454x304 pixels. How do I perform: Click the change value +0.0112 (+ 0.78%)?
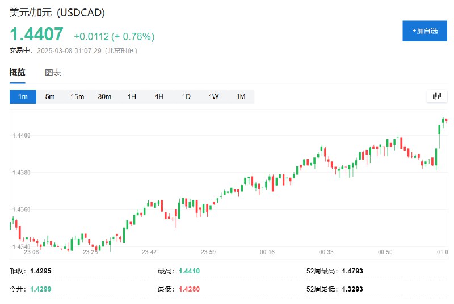[115, 37]
